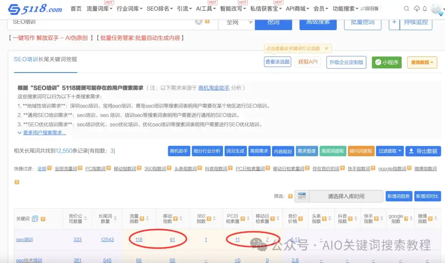Click the help icon in 移动指数 column header

pyautogui.click(x=176, y=219)
